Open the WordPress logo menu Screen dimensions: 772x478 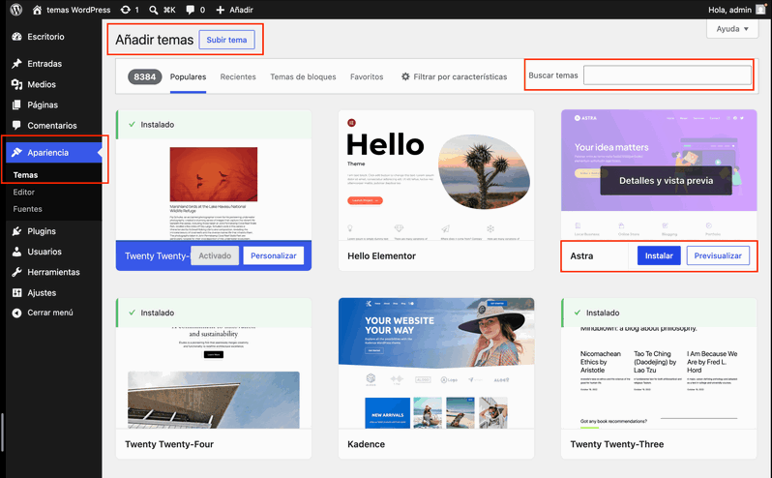coord(16,10)
